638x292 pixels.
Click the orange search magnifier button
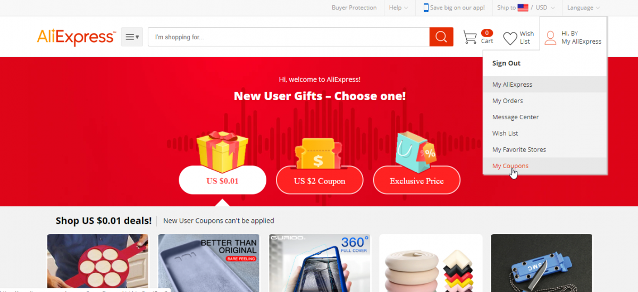pyautogui.click(x=441, y=37)
